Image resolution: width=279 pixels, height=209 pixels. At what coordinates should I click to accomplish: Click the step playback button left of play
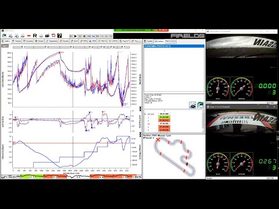pos(71,36)
